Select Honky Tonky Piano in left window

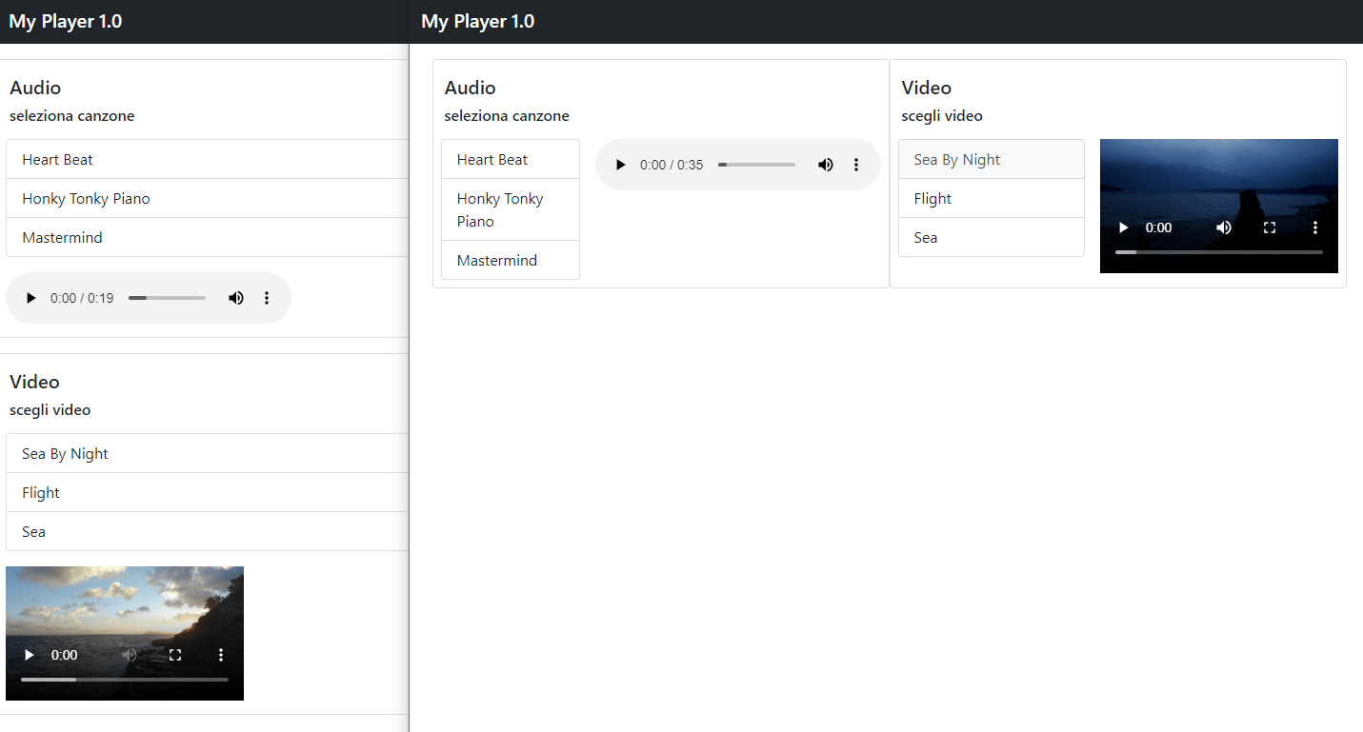pos(208,198)
